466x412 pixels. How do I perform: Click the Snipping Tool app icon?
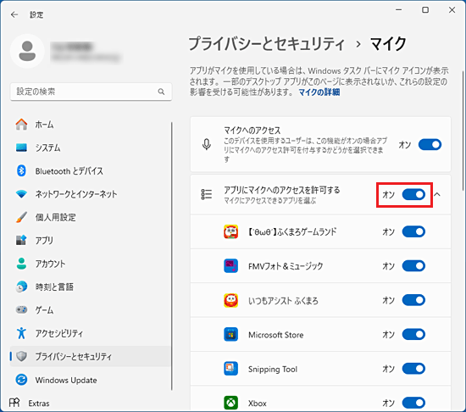coord(230,369)
